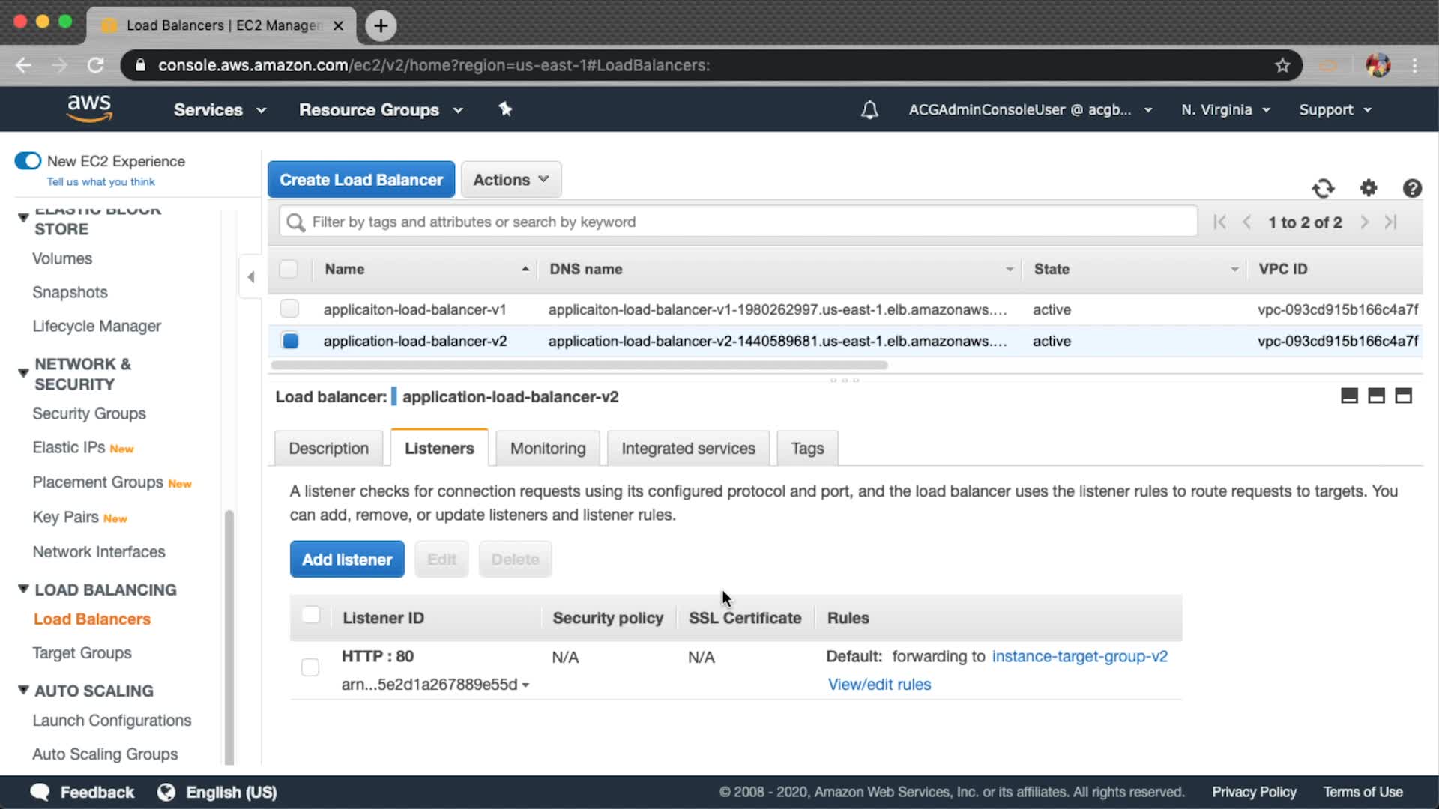Maximize details pane with rightmost layout icon
Screen dimensions: 1439x809
(x=1403, y=396)
